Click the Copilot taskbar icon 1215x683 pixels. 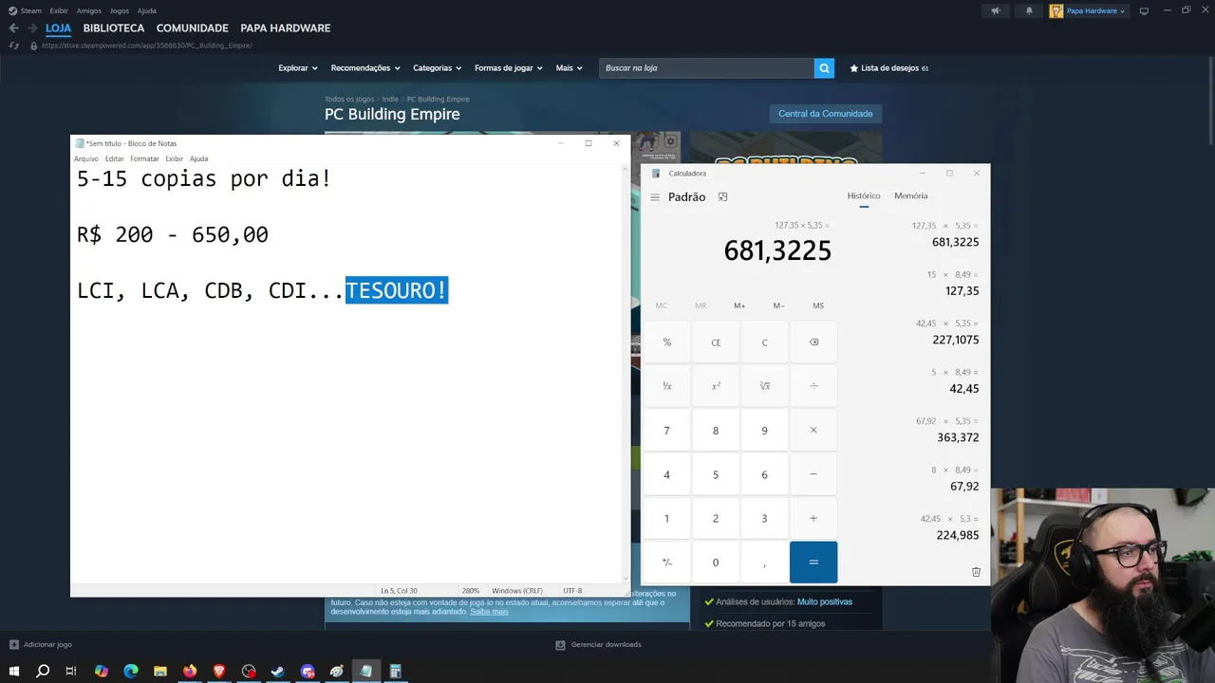pyautogui.click(x=102, y=672)
